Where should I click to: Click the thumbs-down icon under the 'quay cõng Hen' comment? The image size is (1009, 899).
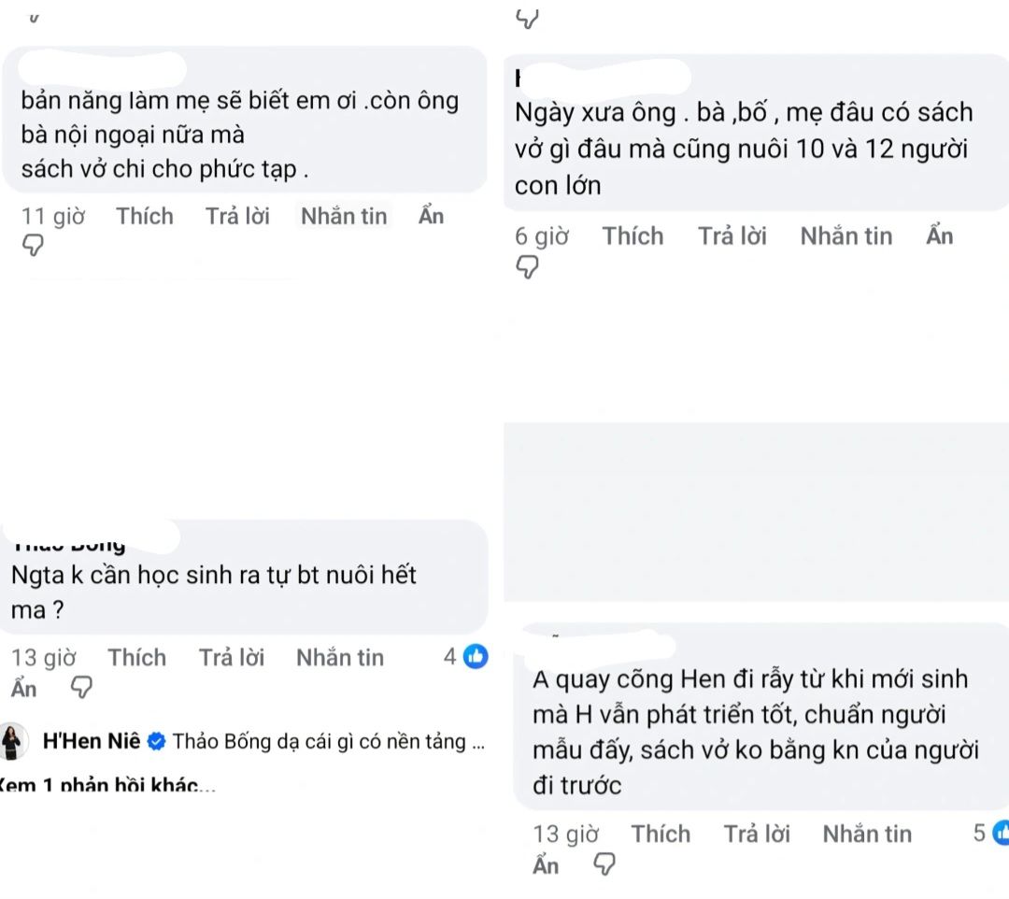click(x=605, y=865)
